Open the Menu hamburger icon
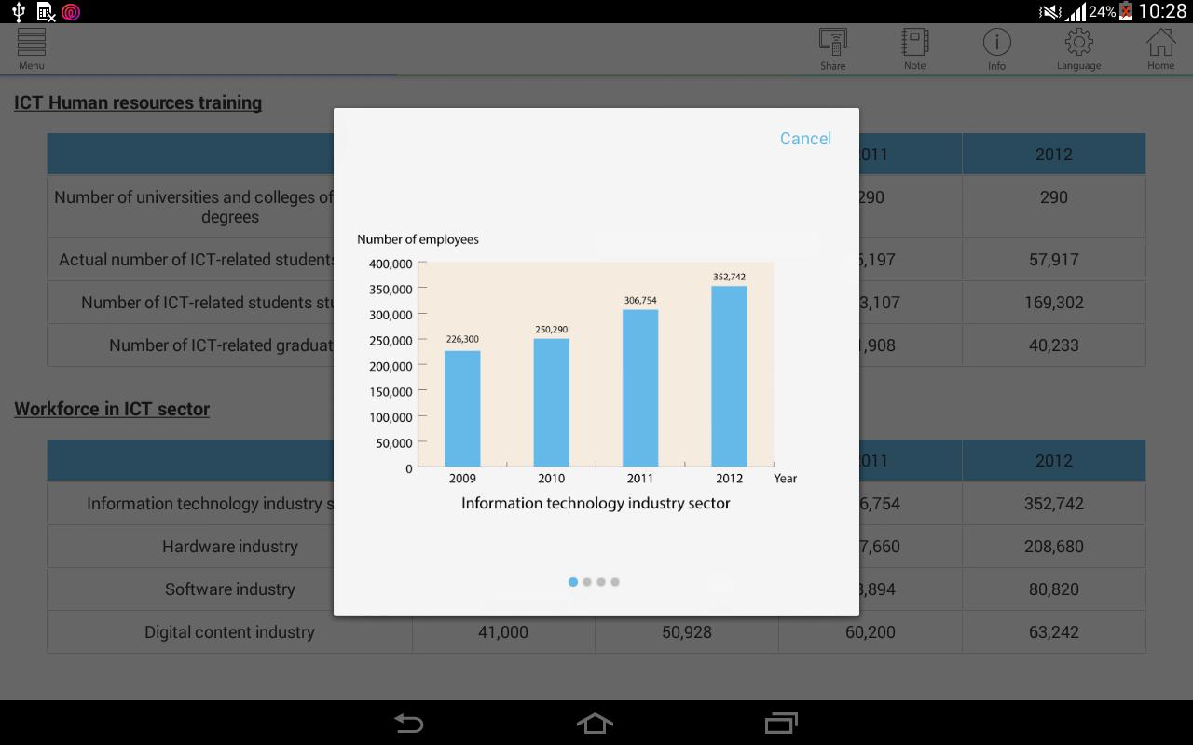The height and width of the screenshot is (745, 1193). coord(31,48)
